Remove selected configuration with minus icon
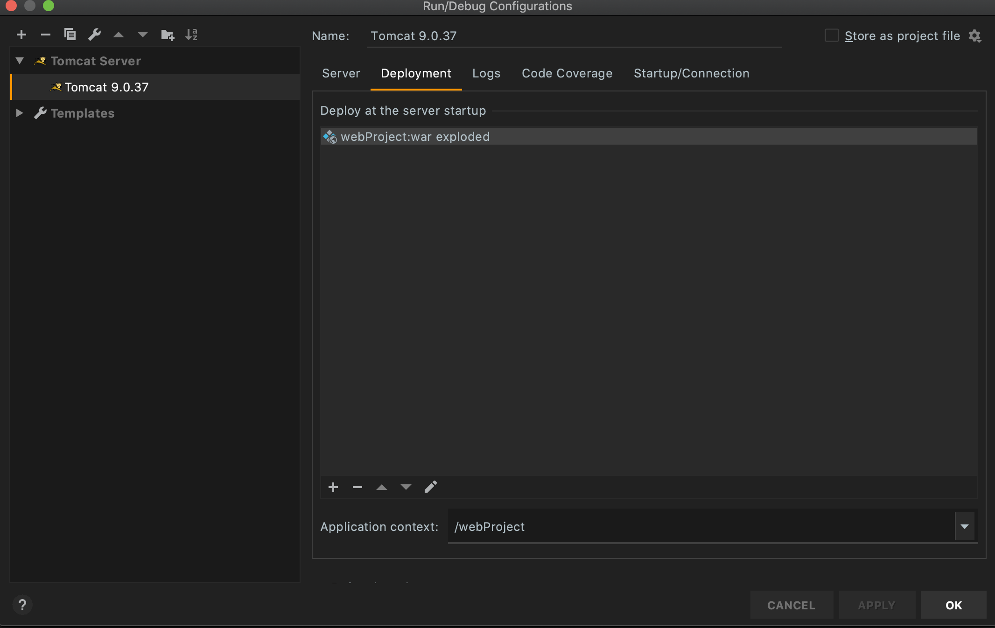The height and width of the screenshot is (628, 995). (45, 35)
